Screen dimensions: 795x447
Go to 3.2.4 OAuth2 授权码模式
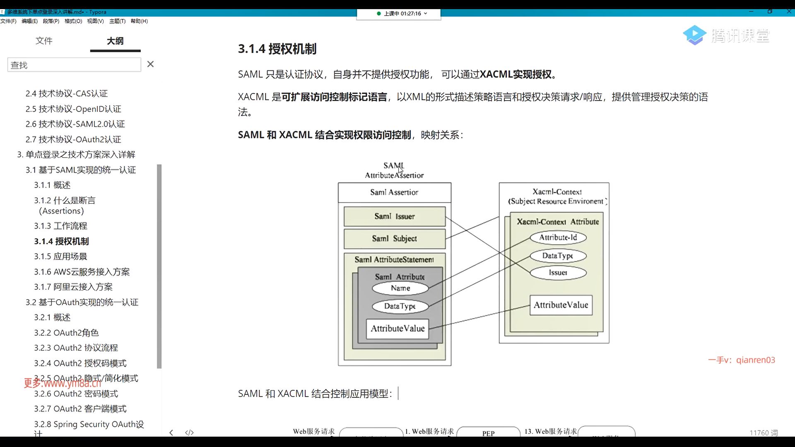80,363
